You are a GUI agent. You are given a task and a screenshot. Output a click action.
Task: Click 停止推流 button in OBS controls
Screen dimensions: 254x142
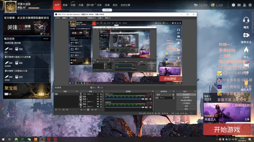(186, 94)
